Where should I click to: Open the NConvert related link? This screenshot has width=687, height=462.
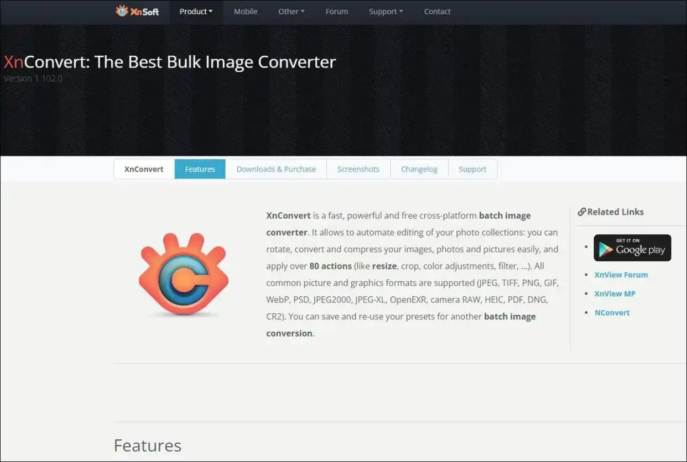click(x=612, y=312)
